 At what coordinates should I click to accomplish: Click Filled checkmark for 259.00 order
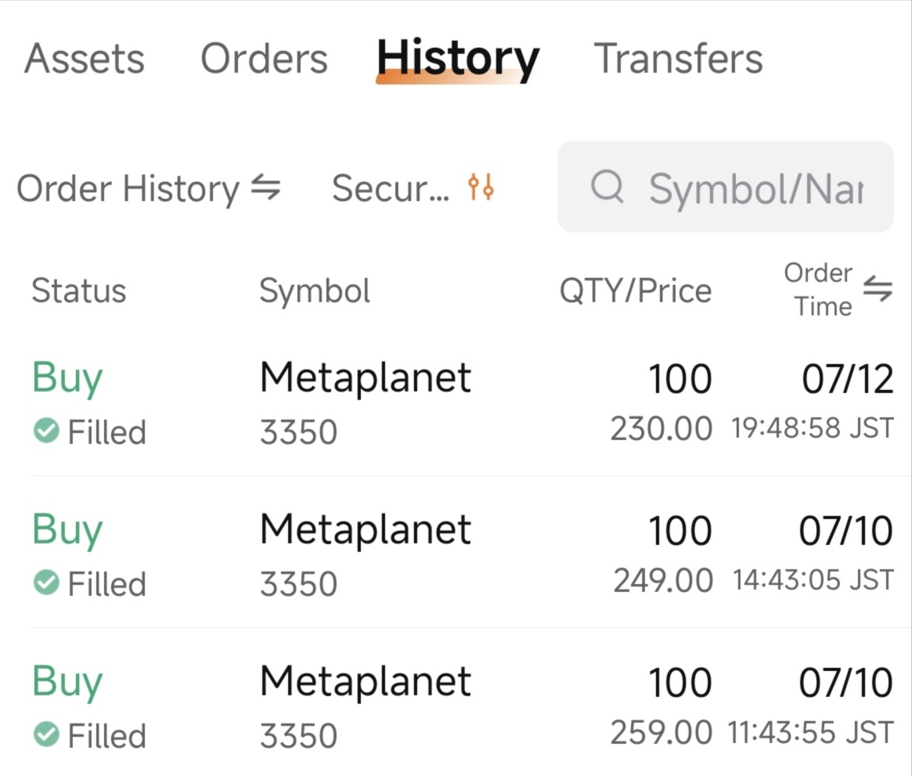46,734
